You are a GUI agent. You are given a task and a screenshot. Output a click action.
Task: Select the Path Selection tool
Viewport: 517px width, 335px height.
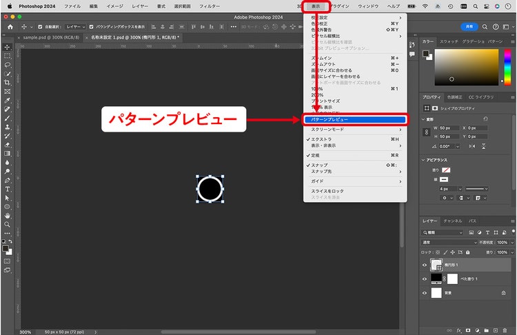(x=7, y=198)
